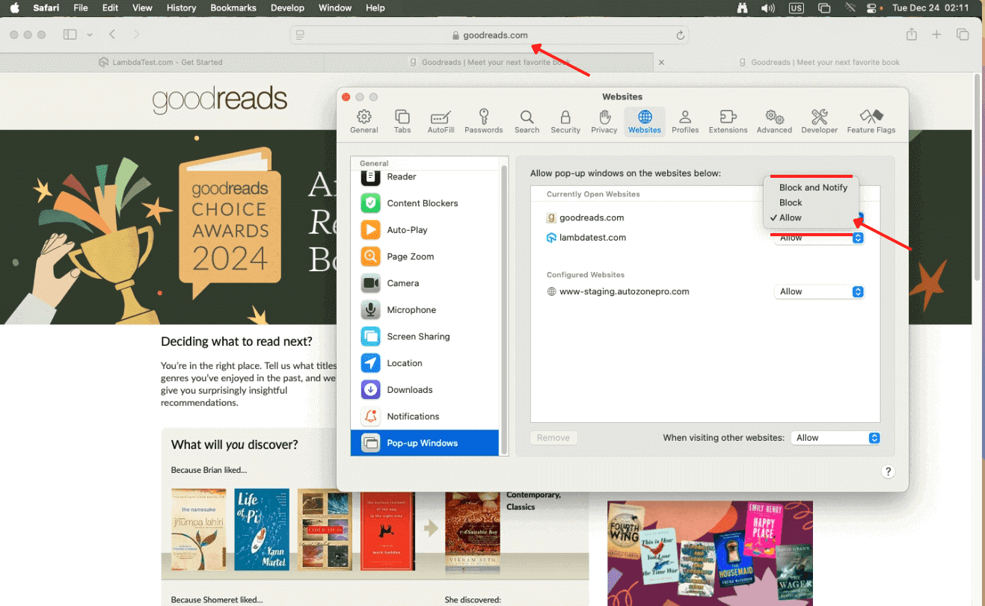Screen dimensions: 985x606
Task: Open Allow dropdown for www-staging.autozonepro.com
Action: click(819, 291)
